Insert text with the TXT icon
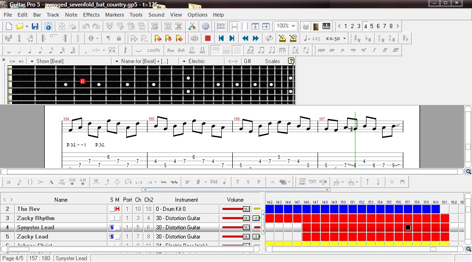 [x=313, y=182]
